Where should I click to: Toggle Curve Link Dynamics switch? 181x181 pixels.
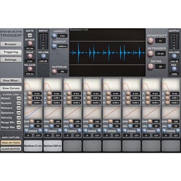(x=18, y=113)
